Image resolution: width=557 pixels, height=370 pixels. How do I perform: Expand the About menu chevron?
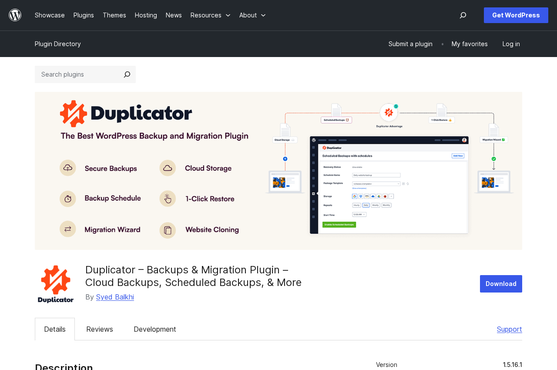(263, 15)
